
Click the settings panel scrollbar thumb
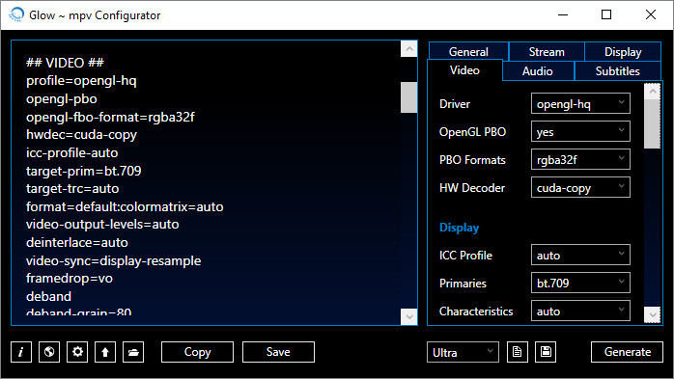point(653,124)
